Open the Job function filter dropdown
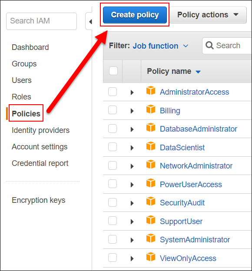 (160, 46)
